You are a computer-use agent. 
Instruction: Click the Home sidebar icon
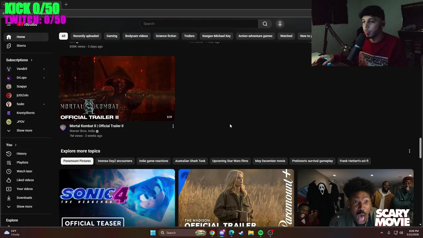point(9,37)
